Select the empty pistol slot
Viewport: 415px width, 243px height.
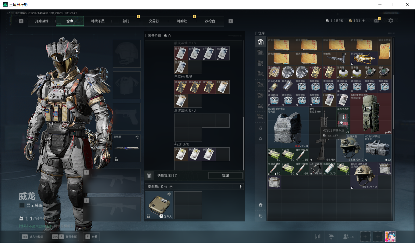point(127,117)
